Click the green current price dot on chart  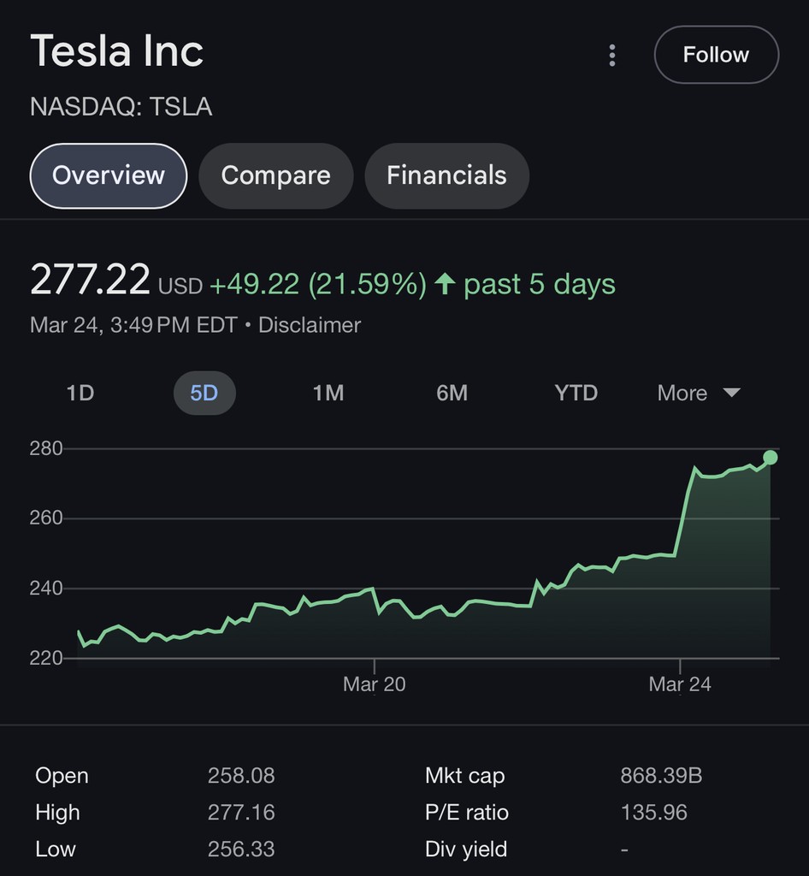pos(770,458)
